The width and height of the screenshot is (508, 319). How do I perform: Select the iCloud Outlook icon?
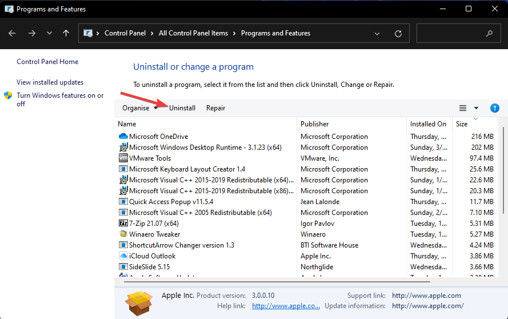coord(123,256)
